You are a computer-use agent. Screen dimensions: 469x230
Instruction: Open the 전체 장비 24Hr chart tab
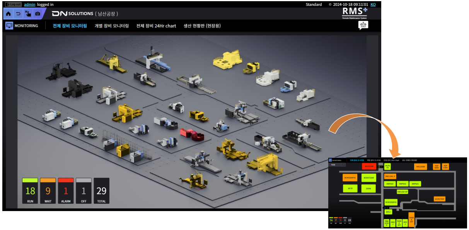[156, 26]
